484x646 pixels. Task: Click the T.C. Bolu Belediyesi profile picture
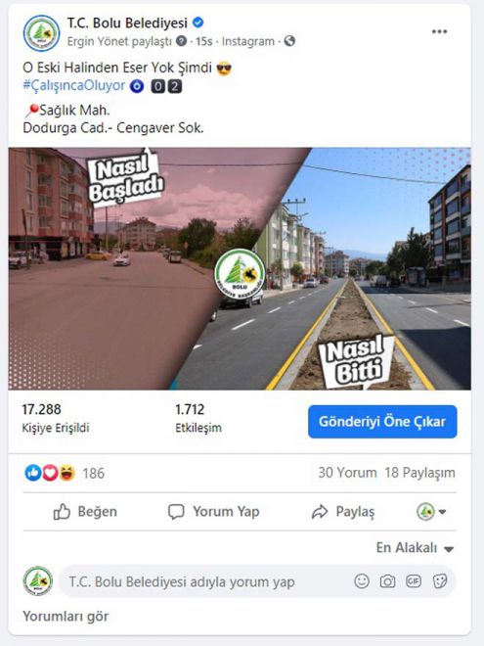[42, 33]
